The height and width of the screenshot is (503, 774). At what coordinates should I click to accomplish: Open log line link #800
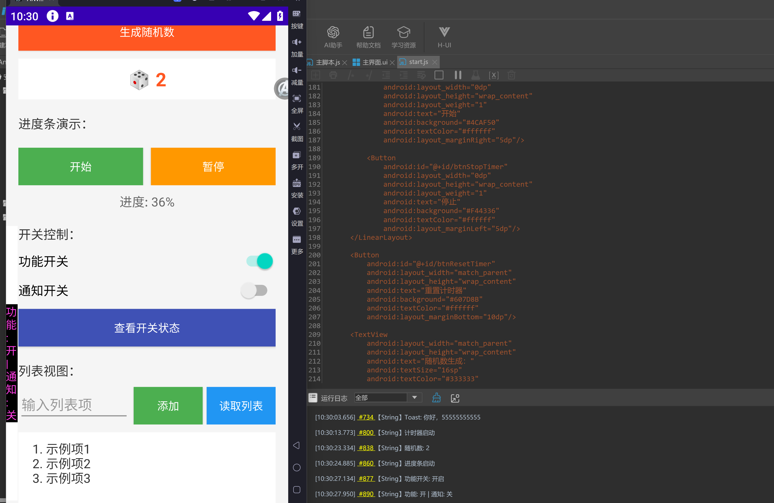(366, 433)
